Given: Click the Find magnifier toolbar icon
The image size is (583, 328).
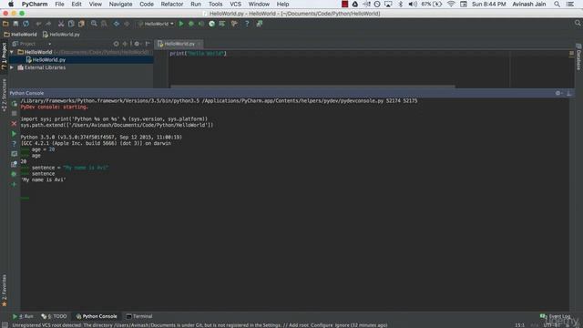Looking at the screenshot, I should pyautogui.click(x=94, y=24).
